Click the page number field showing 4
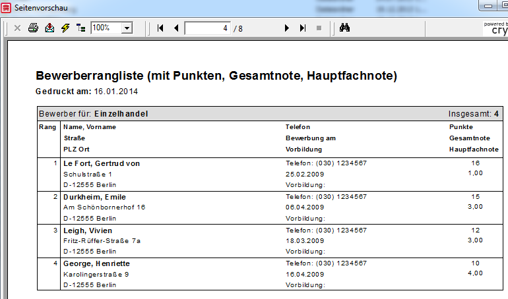This screenshot has height=299, width=508. [x=208, y=28]
